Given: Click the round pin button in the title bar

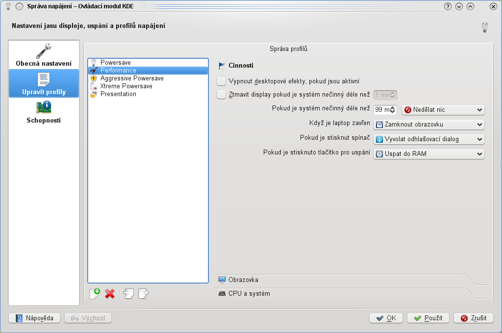Looking at the screenshot, I should pos(20,6).
